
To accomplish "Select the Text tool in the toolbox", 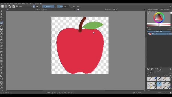I will (x=2, y=14).
